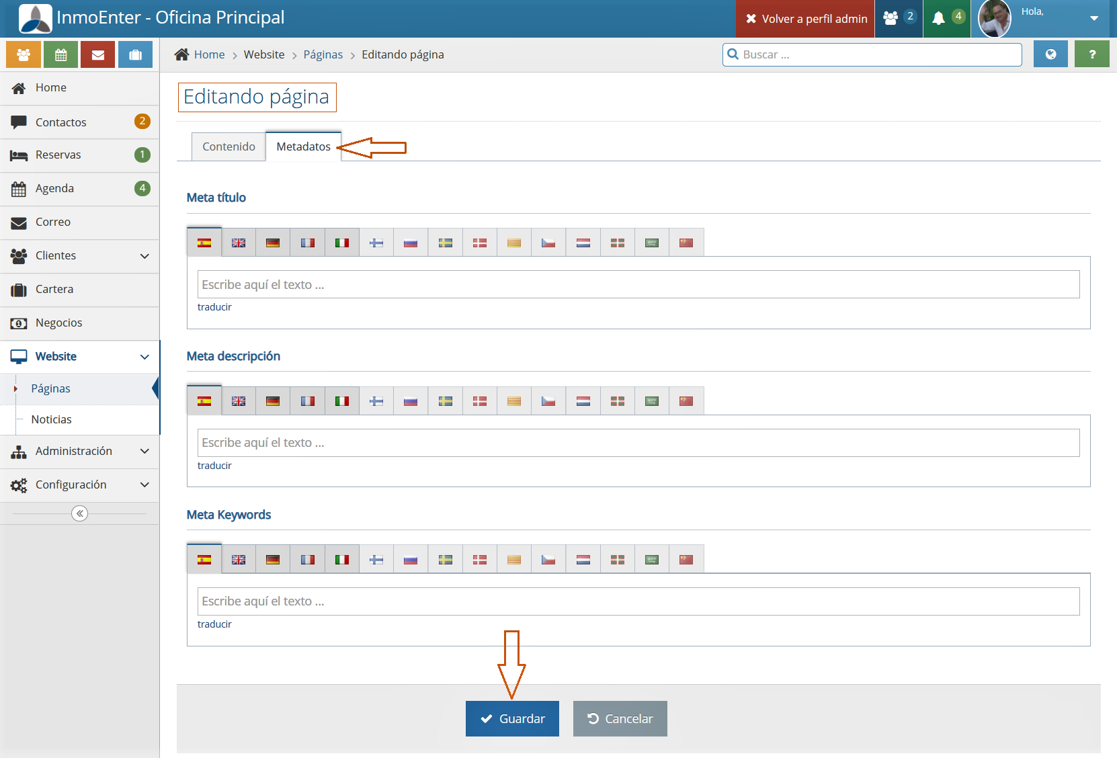Click the InmoEnter logo
Viewport: 1117px width, 758px height.
tap(36, 18)
